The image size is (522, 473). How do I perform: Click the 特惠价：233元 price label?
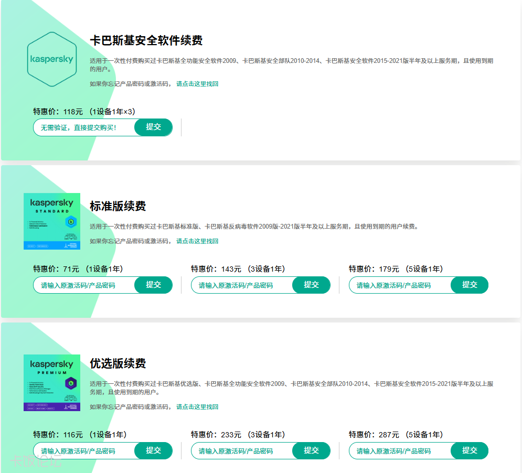[216, 435]
